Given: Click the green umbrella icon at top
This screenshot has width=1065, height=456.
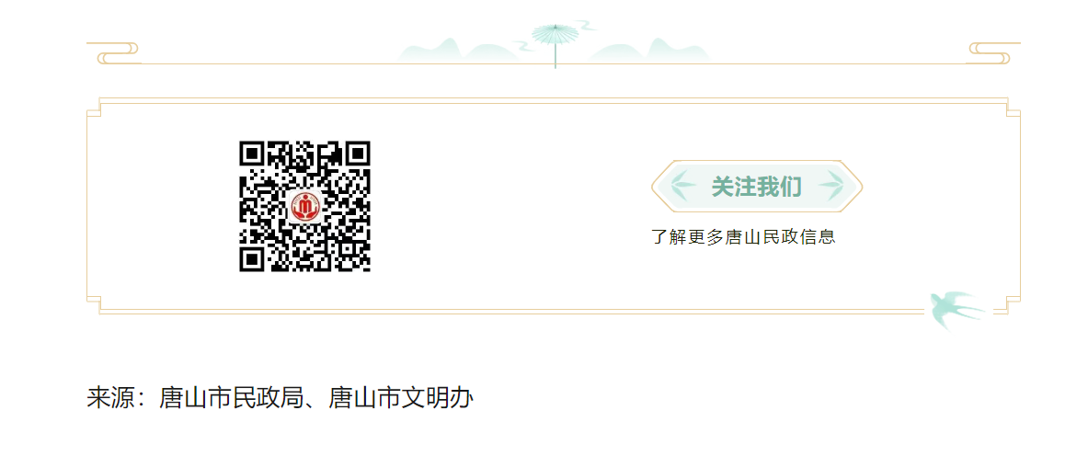Looking at the screenshot, I should 555,45.
